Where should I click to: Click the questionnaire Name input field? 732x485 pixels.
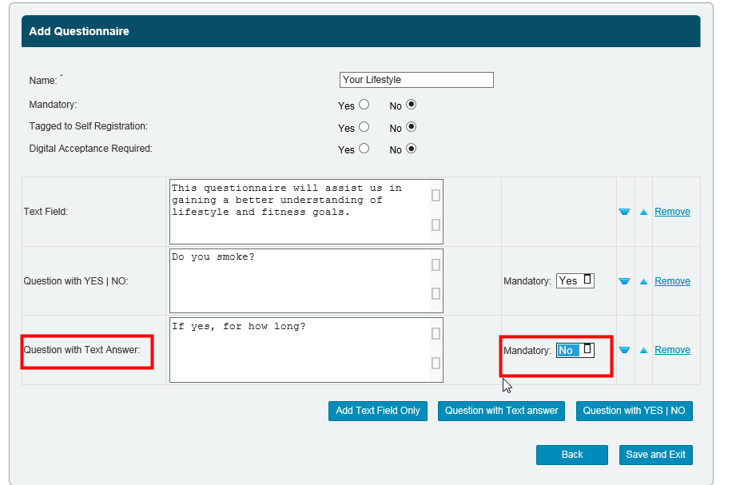point(416,80)
